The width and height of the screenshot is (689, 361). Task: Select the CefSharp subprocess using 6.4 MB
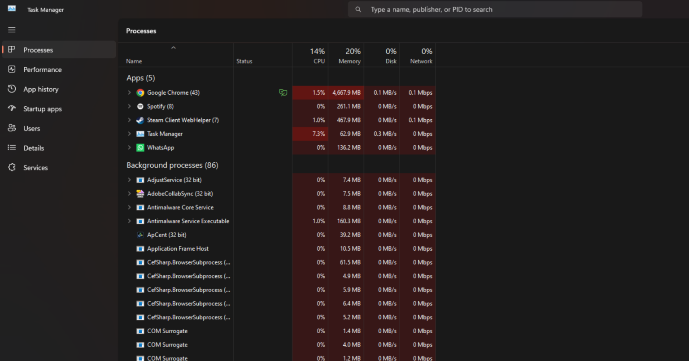(x=277, y=304)
